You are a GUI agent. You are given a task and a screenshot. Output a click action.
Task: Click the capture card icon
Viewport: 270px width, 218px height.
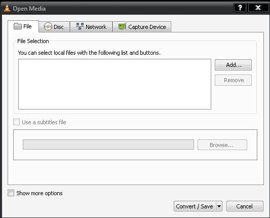click(123, 26)
